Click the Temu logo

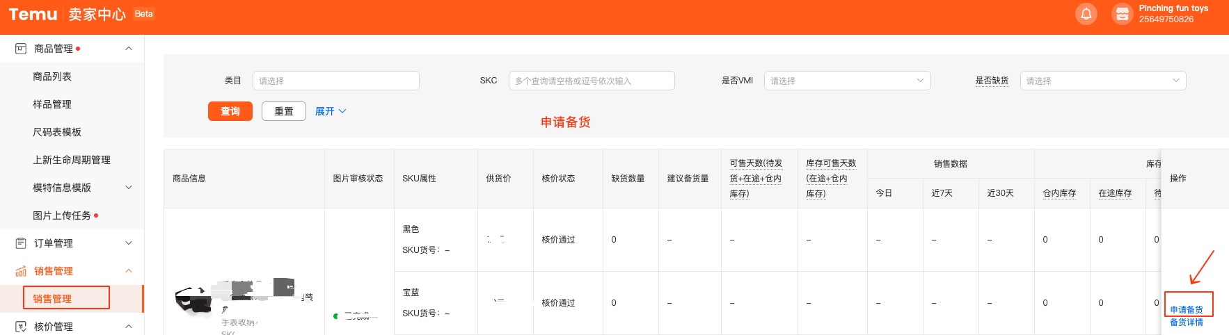(x=33, y=15)
